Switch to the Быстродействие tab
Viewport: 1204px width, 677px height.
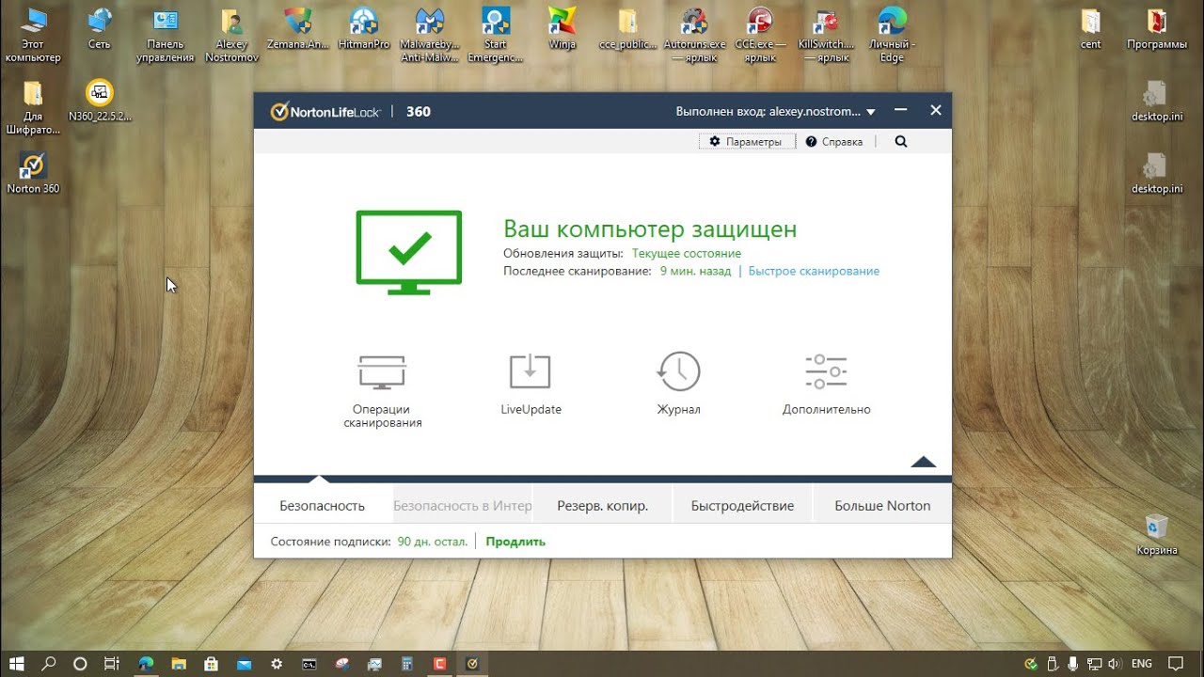tap(742, 506)
